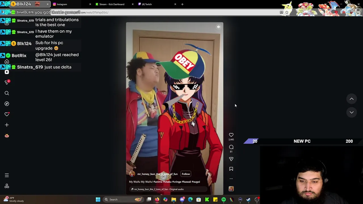Open a new browser tab

pyautogui.click(x=182, y=4)
